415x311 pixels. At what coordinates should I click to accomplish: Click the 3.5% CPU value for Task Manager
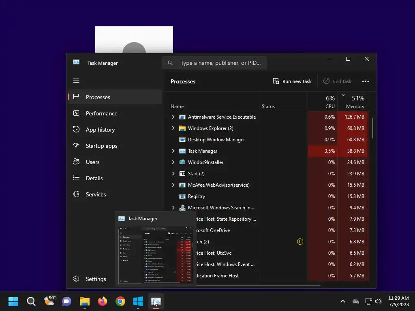[x=323, y=151]
